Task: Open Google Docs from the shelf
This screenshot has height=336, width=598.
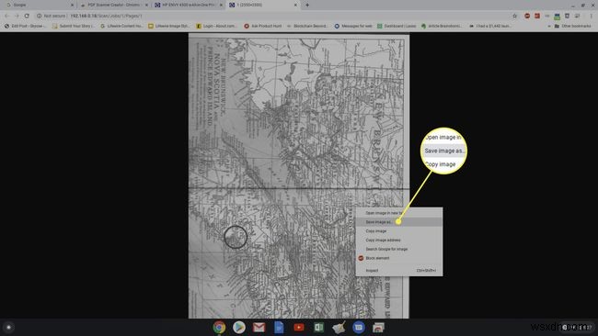Action: tap(279, 327)
